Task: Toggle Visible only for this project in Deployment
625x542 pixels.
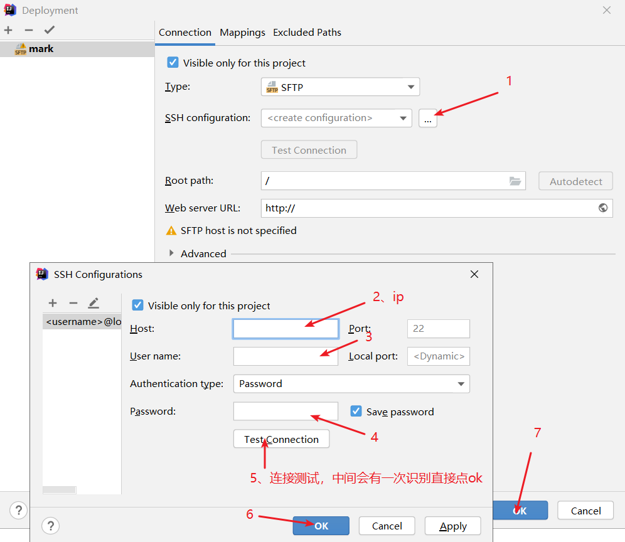Action: pyautogui.click(x=173, y=63)
